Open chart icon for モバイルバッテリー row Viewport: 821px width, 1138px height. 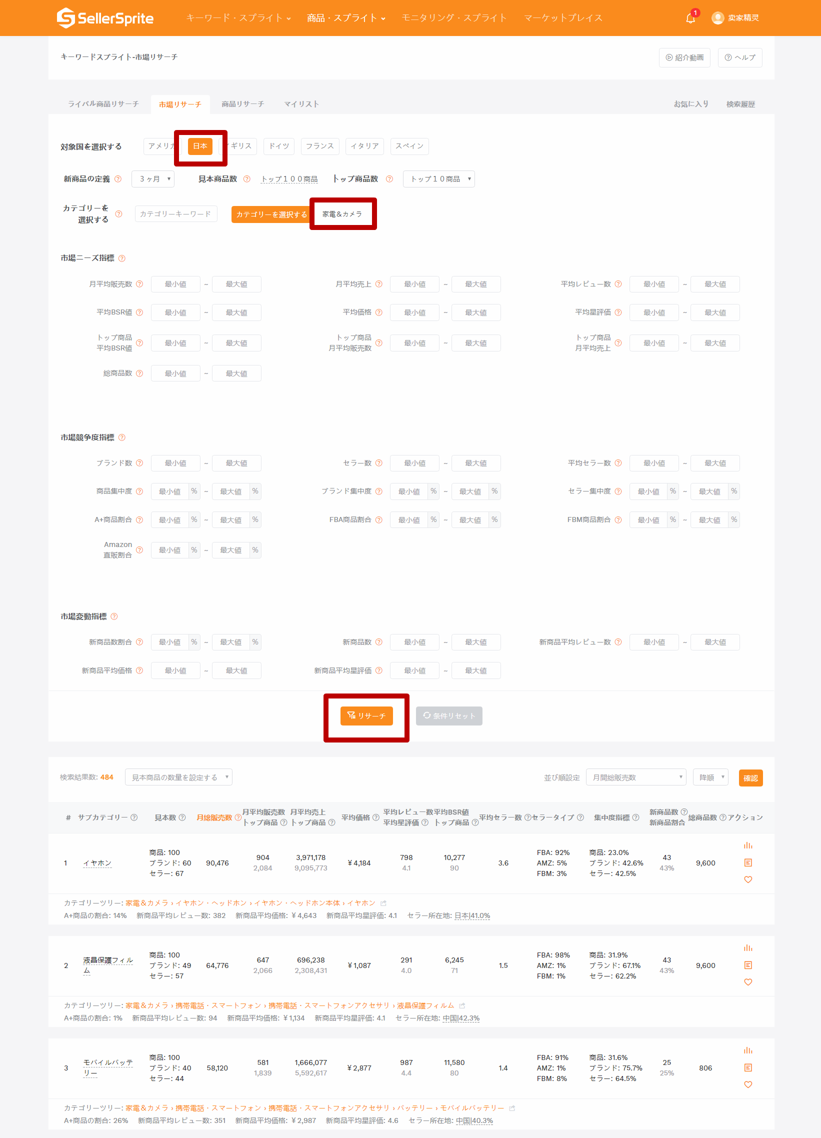pyautogui.click(x=747, y=1050)
